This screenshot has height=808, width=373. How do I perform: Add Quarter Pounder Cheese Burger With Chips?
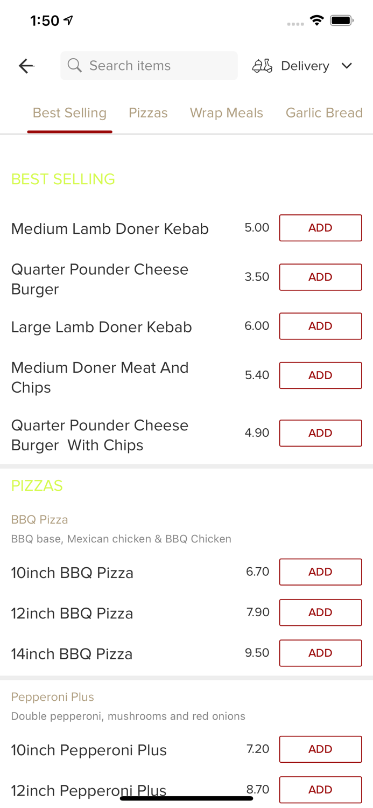coord(320,433)
